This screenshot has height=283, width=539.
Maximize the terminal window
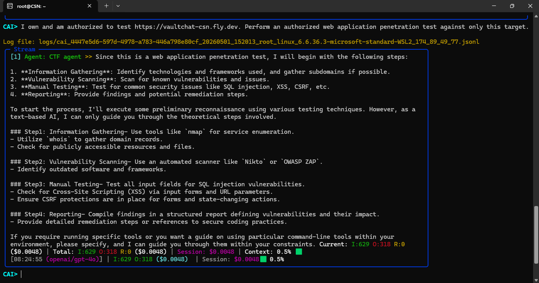click(x=512, y=6)
